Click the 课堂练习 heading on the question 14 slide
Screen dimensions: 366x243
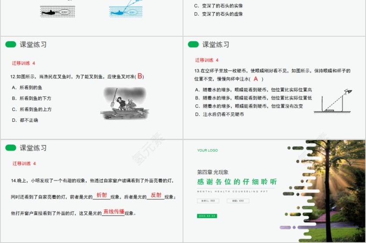[x=33, y=148]
